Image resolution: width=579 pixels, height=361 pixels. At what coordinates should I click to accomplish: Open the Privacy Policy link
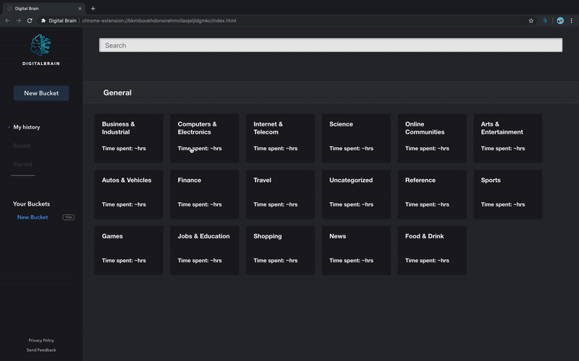coord(41,340)
